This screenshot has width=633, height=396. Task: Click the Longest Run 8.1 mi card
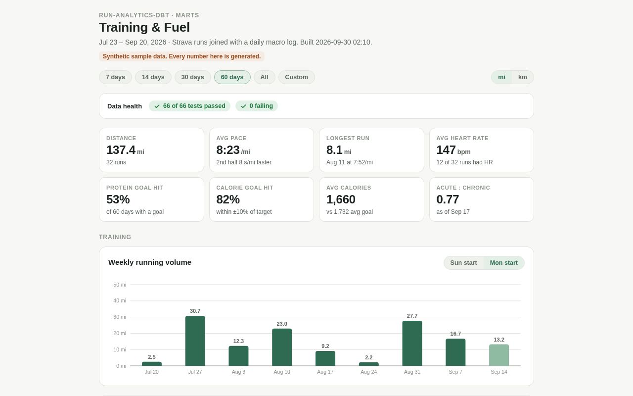[371, 150]
